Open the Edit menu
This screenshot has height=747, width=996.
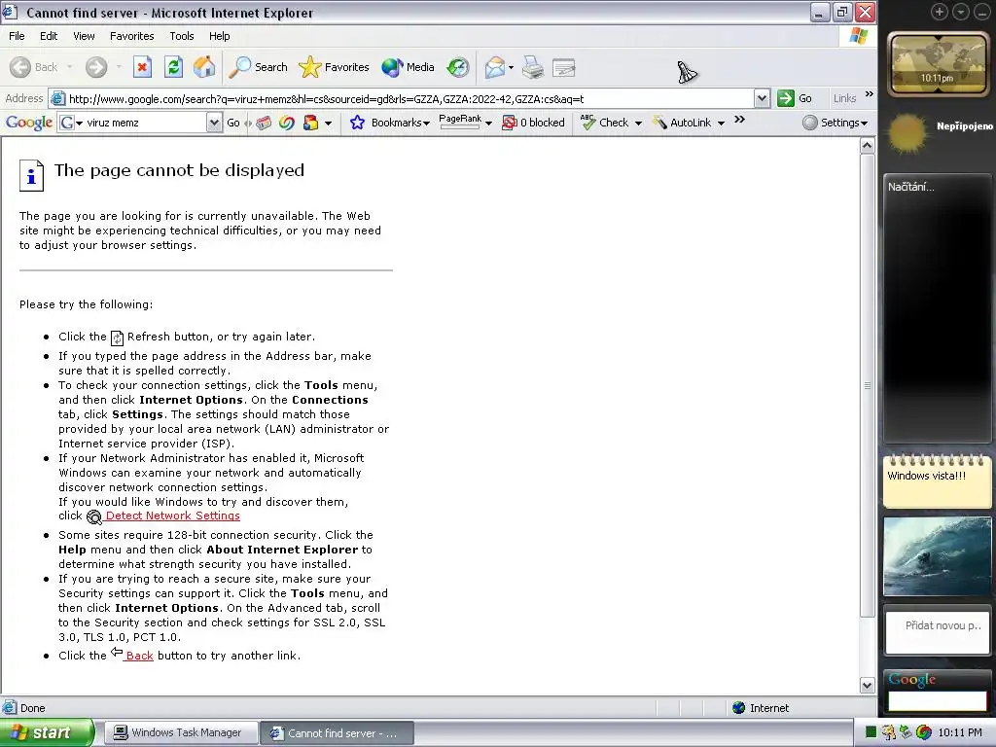pos(49,36)
